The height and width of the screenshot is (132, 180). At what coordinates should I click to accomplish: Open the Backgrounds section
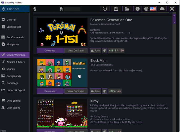coord(15,76)
